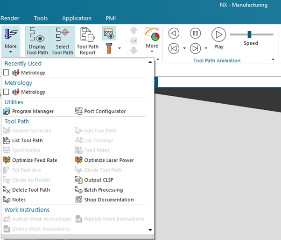
Task: Click the gallery resize grip corner
Action: pos(152,237)
